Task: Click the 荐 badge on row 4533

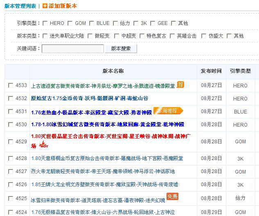Action: [180, 85]
